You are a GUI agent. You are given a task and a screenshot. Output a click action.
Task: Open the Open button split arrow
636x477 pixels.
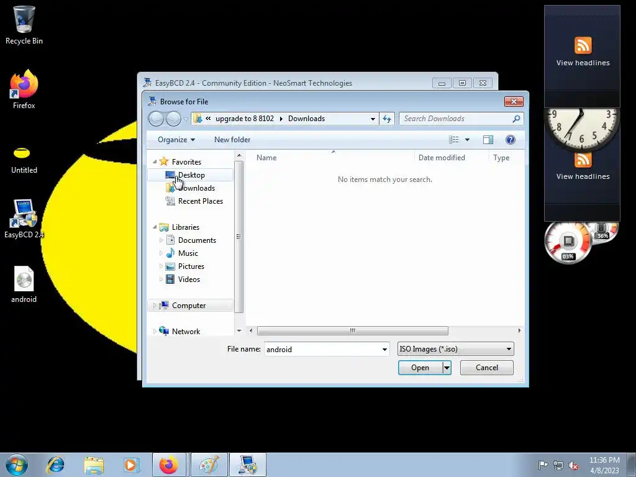[x=447, y=368]
